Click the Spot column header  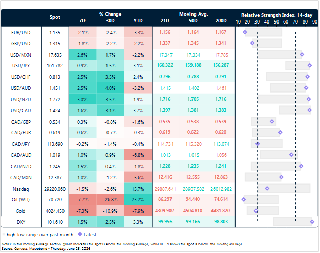(55, 17)
